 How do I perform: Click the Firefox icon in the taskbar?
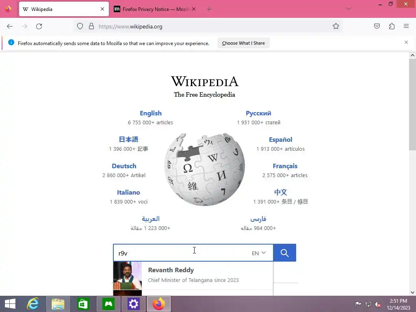point(159,304)
